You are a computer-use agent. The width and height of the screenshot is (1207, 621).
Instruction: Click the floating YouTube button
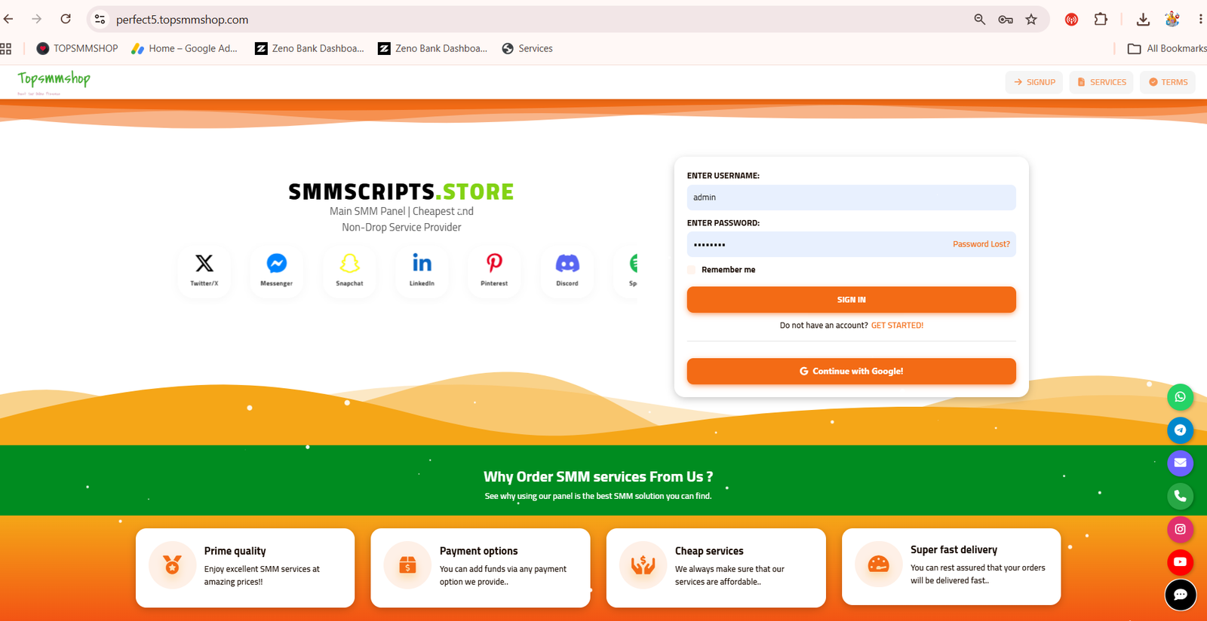[x=1180, y=562]
